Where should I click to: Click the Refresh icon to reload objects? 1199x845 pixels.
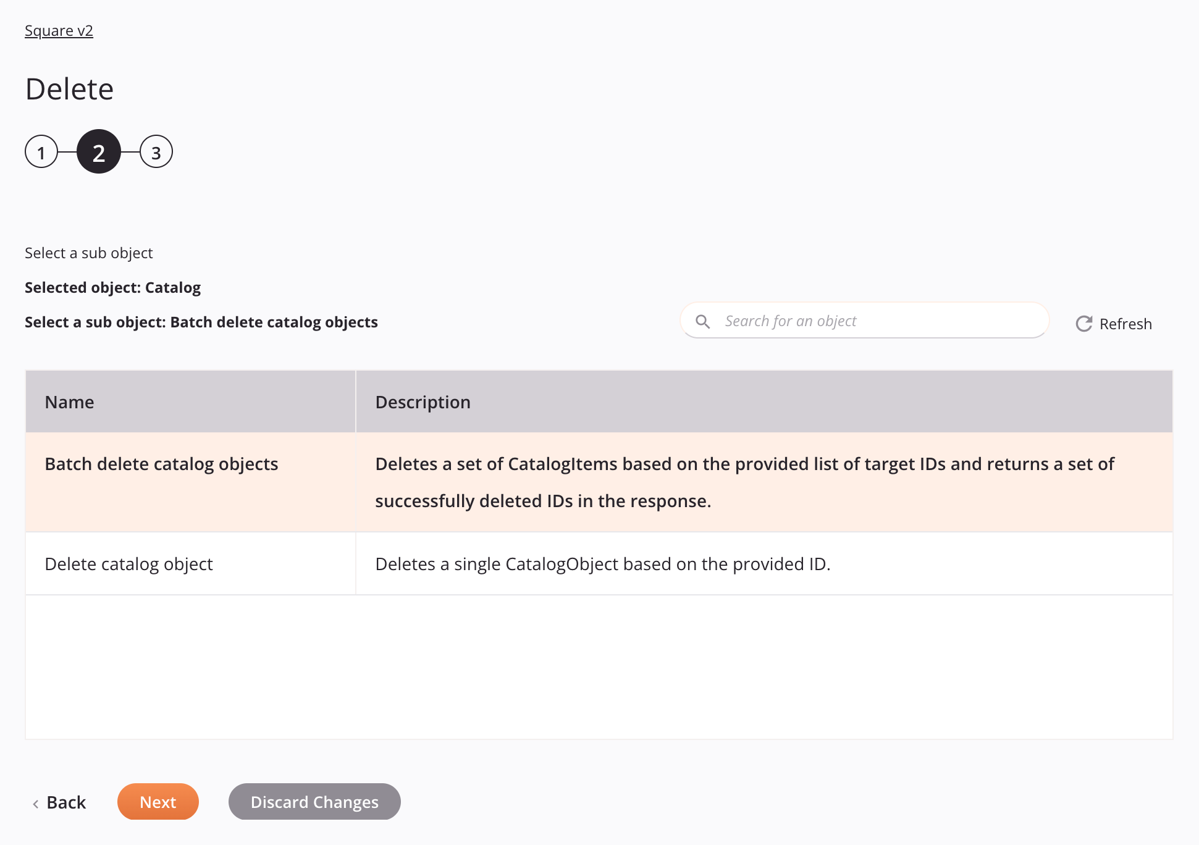click(1083, 324)
